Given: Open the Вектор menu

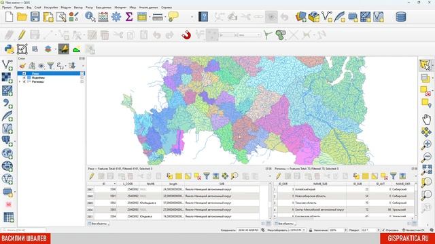Looking at the screenshot, I should coord(78,7).
